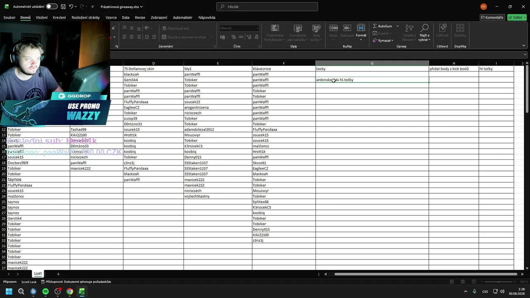Image resolution: width=530 pixels, height=298 pixels.
Task: Open Spotify from the taskbar
Action: click(x=46, y=291)
